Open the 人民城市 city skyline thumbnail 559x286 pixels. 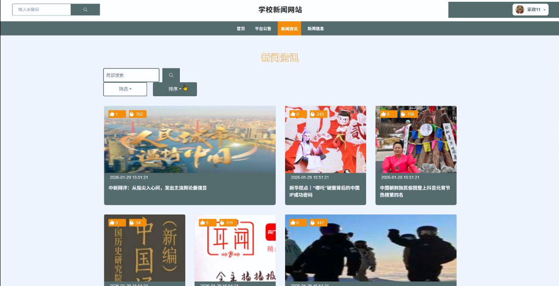pos(190,139)
